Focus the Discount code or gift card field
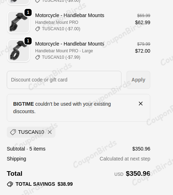The height and width of the screenshot is (195, 173). (x=64, y=80)
